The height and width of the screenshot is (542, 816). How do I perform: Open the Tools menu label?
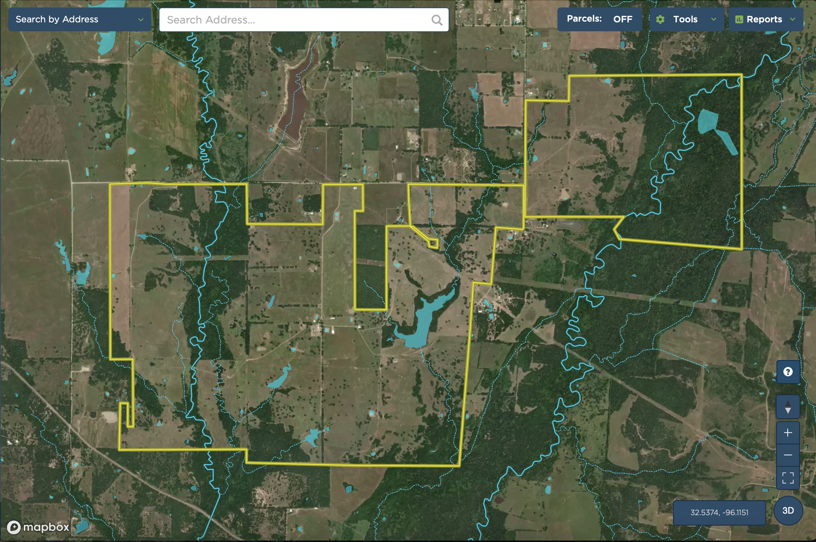(x=685, y=19)
